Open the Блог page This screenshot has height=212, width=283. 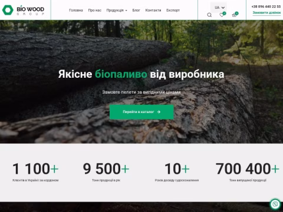click(136, 11)
